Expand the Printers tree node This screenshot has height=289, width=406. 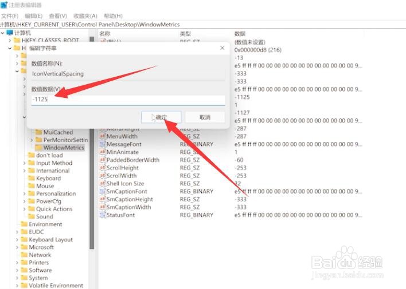[x=17, y=263]
